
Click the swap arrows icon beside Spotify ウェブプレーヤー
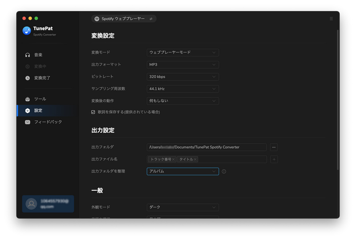pyautogui.click(x=151, y=19)
